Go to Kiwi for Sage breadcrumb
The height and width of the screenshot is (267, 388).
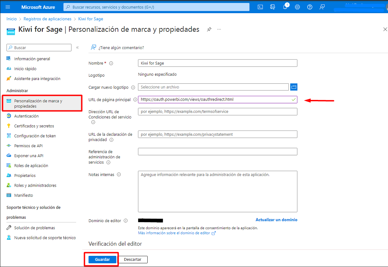point(91,19)
